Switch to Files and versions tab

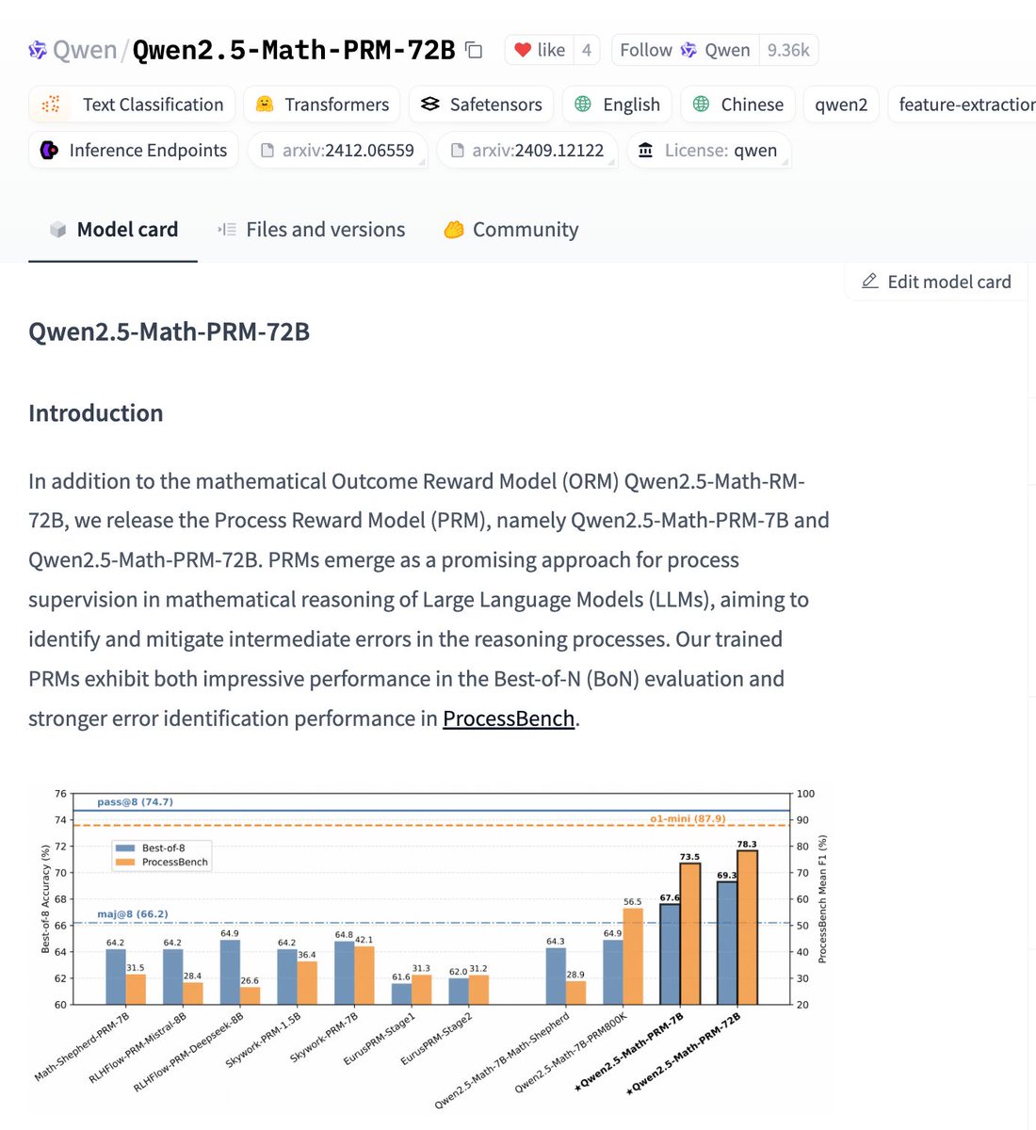coord(311,229)
